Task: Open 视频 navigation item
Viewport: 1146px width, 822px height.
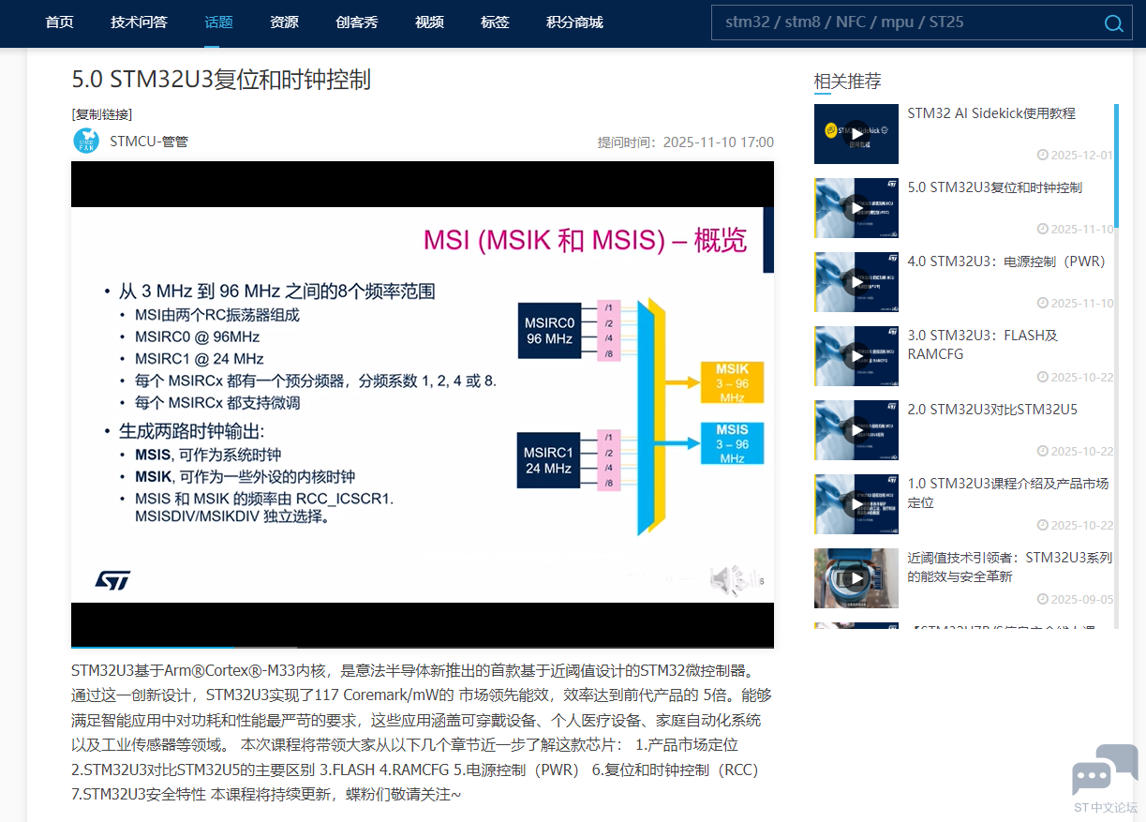Action: (429, 22)
